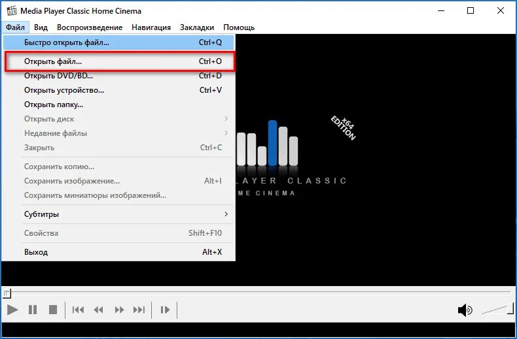Click the Media Player Classic title bar icon
This screenshot has width=517, height=339.
tap(12, 10)
